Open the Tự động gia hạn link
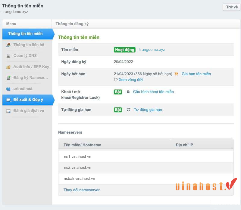The image size is (241, 210). [148, 110]
